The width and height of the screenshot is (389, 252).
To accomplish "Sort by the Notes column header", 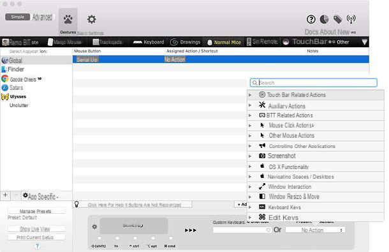I will pos(312,51).
